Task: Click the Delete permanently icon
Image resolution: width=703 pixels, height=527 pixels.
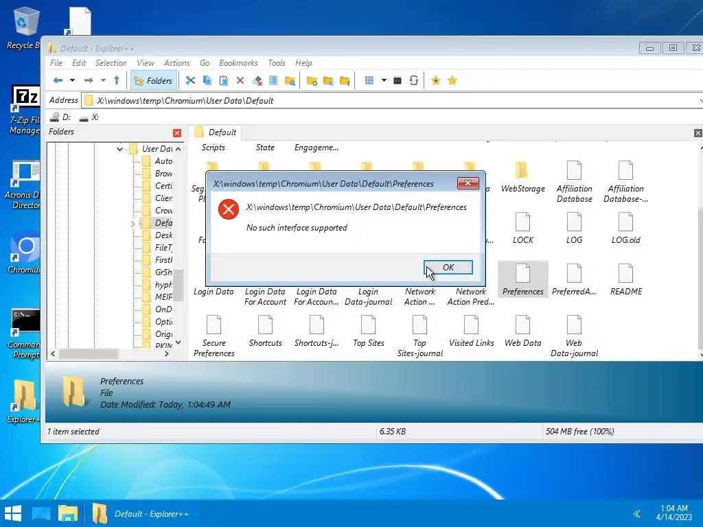Action: coord(257,81)
